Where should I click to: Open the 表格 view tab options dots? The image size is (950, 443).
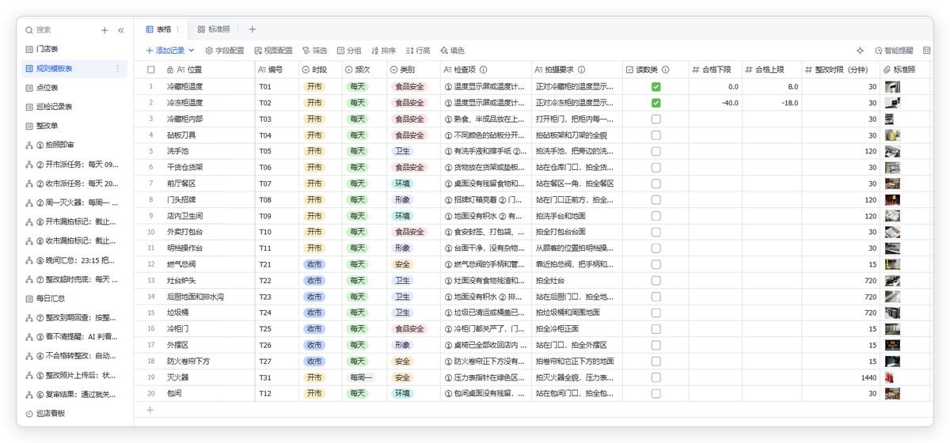(177, 29)
